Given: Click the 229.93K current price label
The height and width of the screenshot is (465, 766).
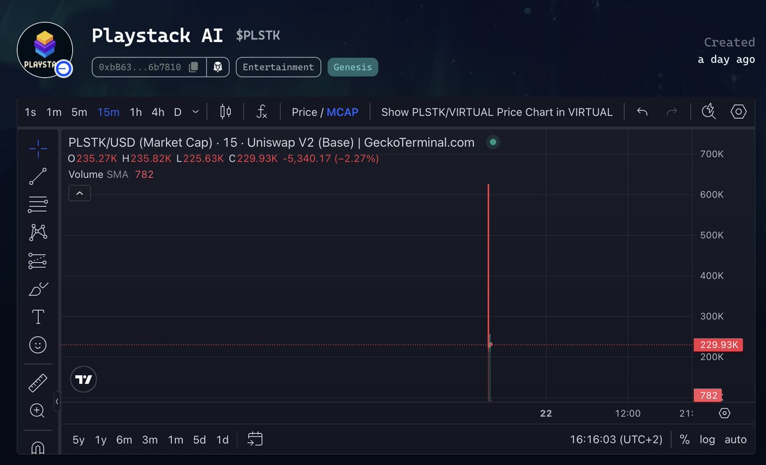Looking at the screenshot, I should [718, 345].
